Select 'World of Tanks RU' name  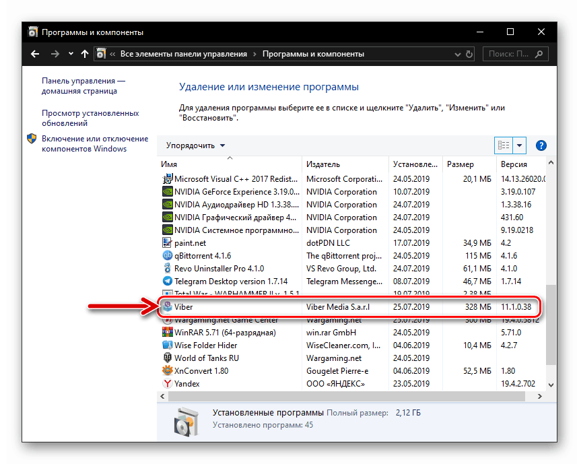207,358
